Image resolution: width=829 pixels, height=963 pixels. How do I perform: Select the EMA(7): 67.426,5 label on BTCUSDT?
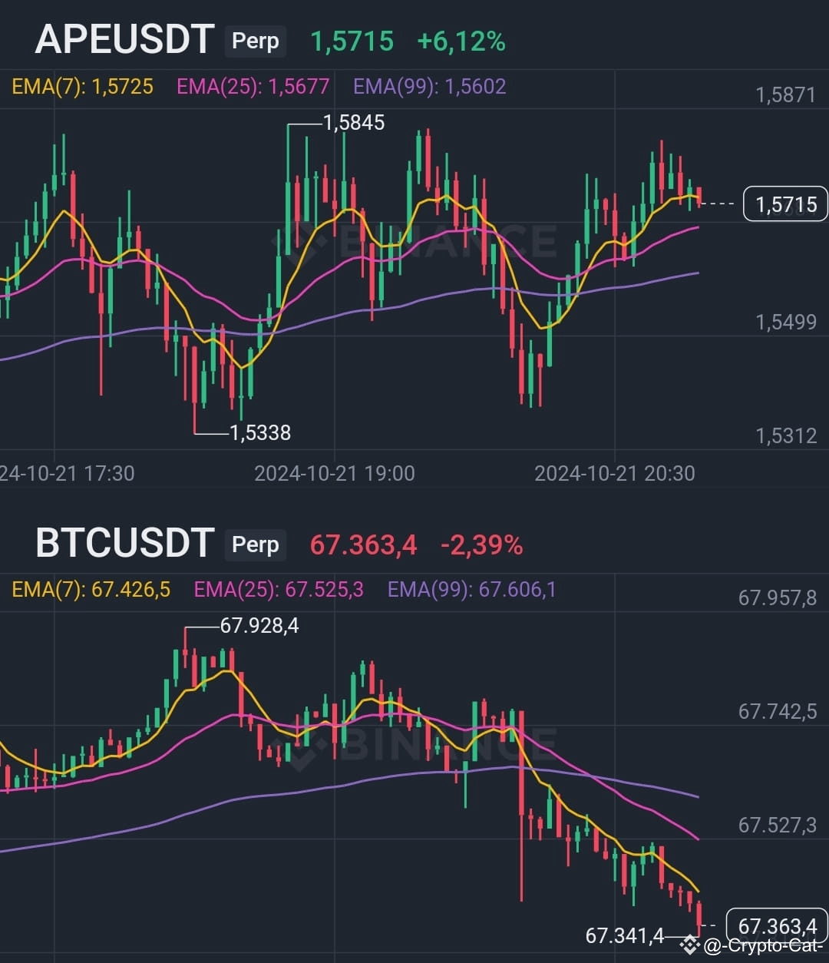pos(90,590)
